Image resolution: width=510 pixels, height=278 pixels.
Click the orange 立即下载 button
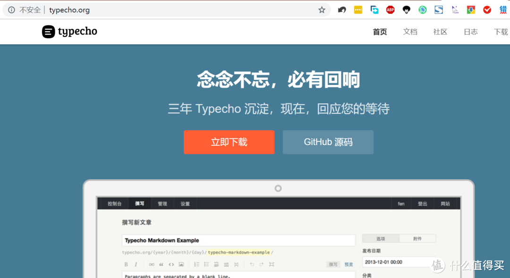pyautogui.click(x=229, y=142)
